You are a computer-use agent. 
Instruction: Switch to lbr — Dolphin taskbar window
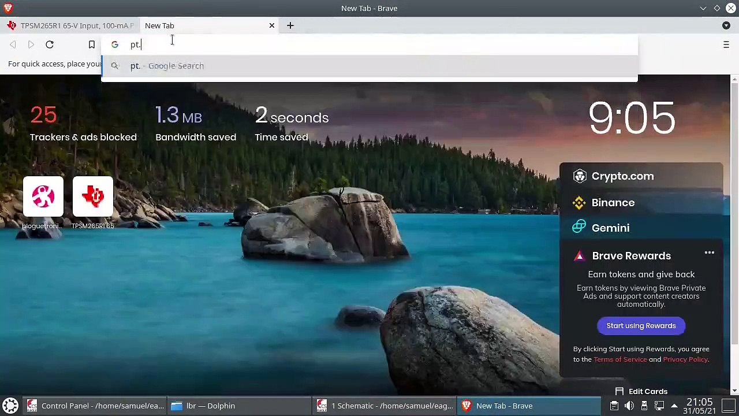point(239,406)
